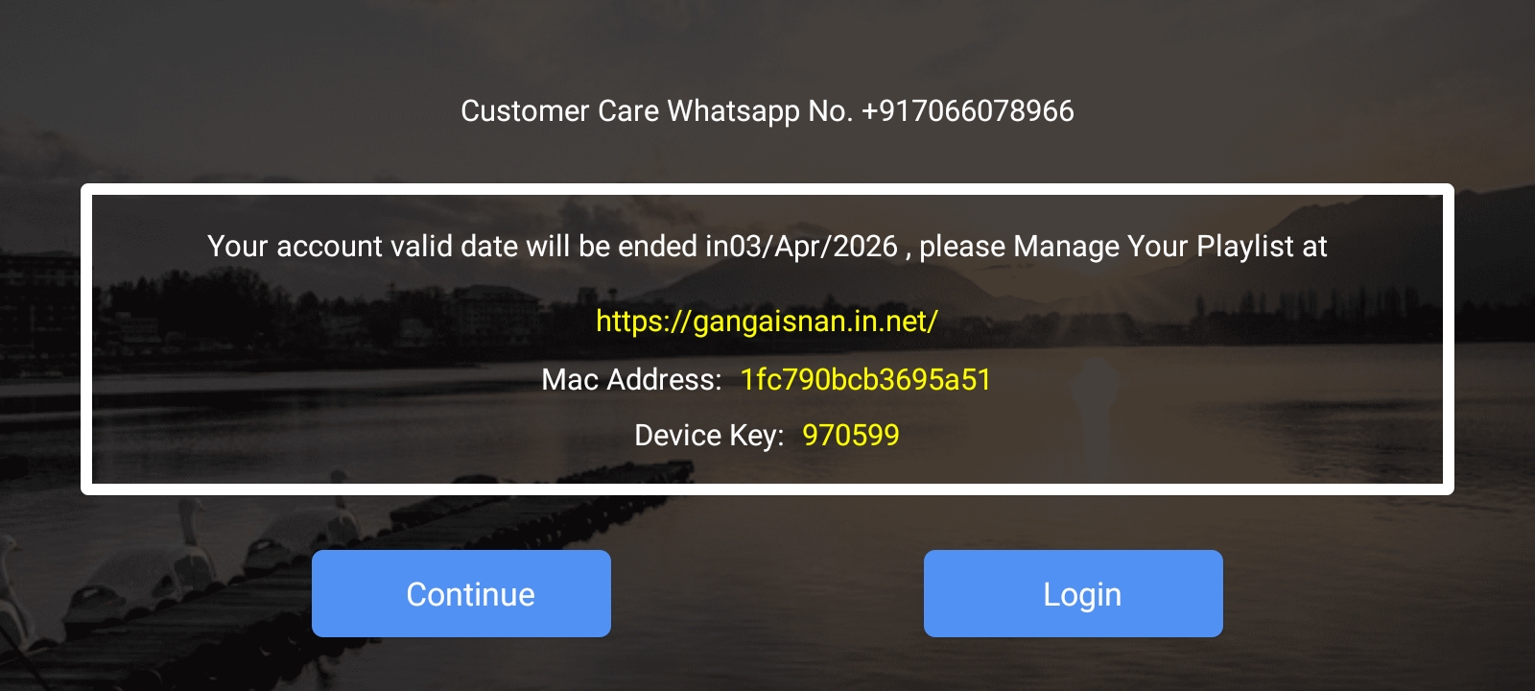Click the word Whatsapp in the header
This screenshot has width=1535, height=691.
click(x=734, y=110)
